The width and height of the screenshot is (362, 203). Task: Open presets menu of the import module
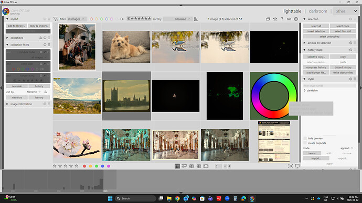pos(49,19)
